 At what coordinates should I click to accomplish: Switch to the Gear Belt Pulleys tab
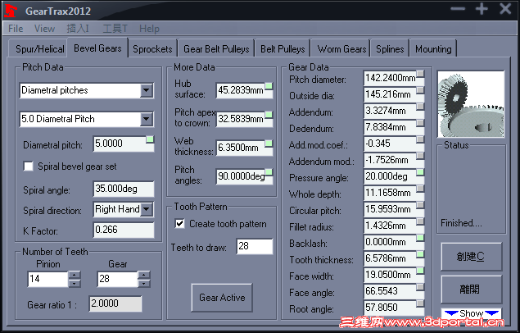point(216,49)
